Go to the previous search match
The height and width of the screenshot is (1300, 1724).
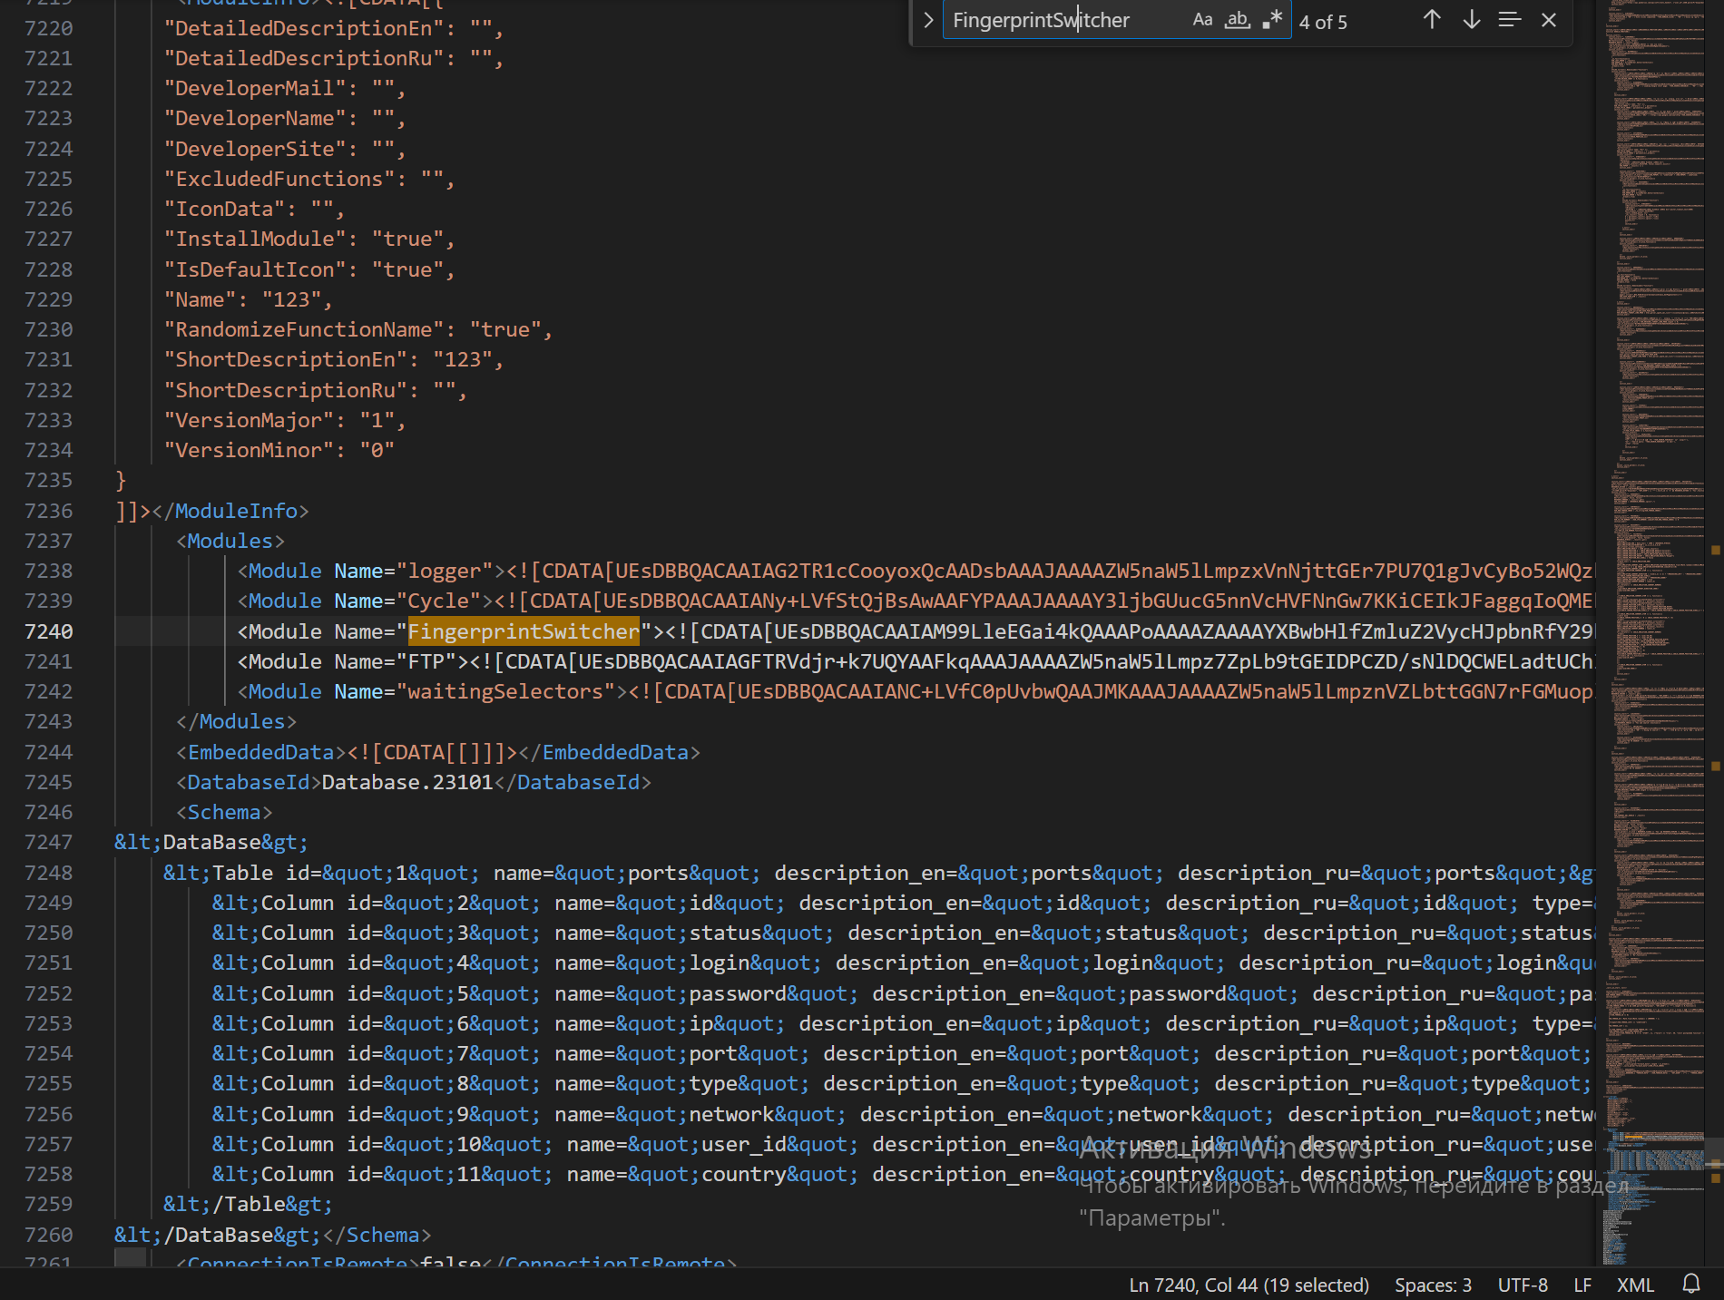1432,20
